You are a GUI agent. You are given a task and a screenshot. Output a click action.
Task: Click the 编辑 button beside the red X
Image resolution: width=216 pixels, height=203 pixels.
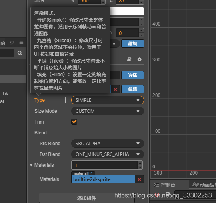[x=132, y=89]
